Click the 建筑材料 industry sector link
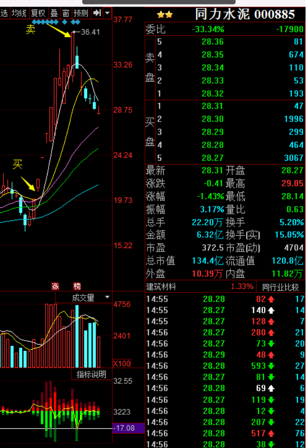The image size is (306, 448). (161, 287)
